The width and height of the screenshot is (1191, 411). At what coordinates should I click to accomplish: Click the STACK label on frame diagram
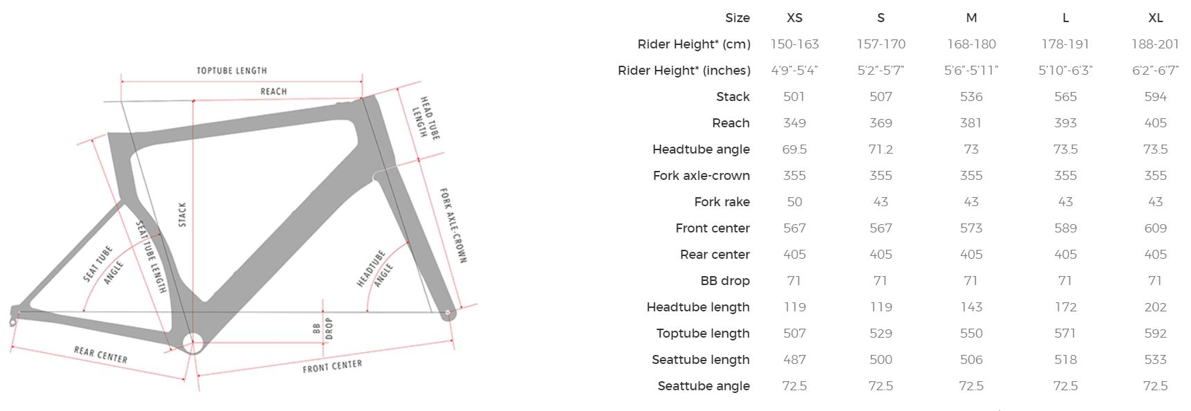(x=182, y=214)
